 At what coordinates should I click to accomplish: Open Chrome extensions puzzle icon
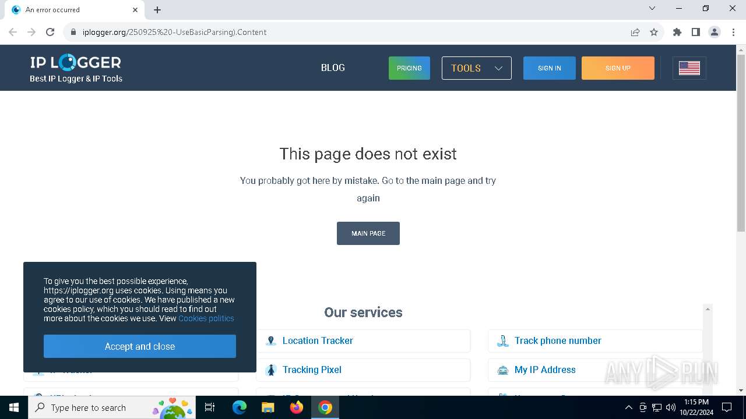pos(677,32)
